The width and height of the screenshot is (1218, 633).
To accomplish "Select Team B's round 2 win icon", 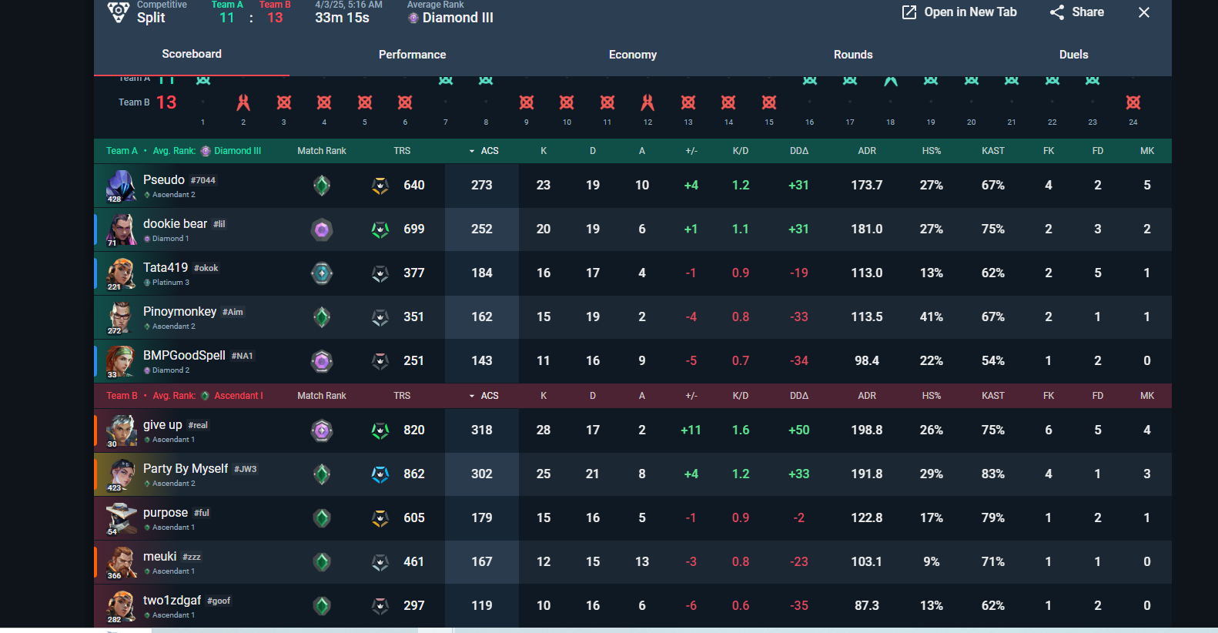I will click(243, 102).
